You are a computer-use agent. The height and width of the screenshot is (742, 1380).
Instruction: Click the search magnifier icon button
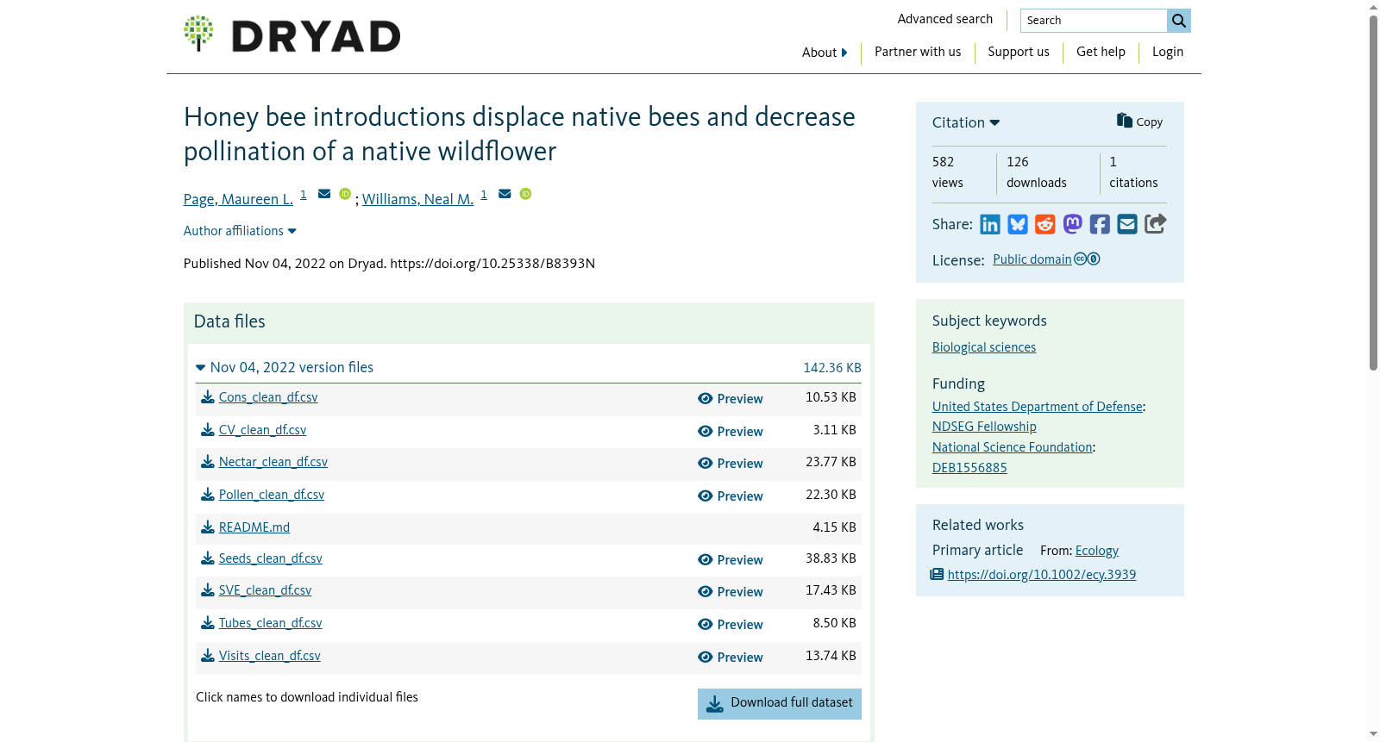(x=1178, y=21)
